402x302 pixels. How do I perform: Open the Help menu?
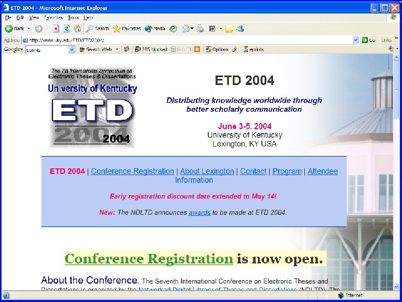(x=88, y=17)
